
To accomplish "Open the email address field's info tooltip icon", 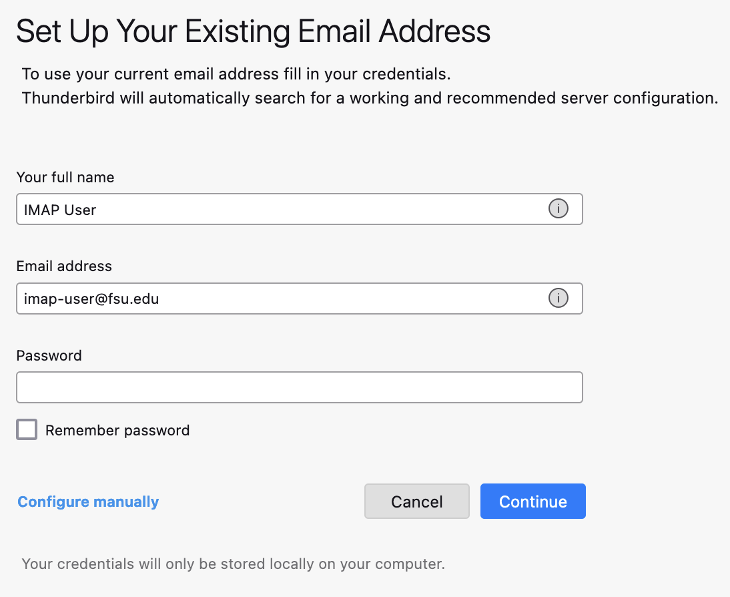I will click(x=558, y=298).
